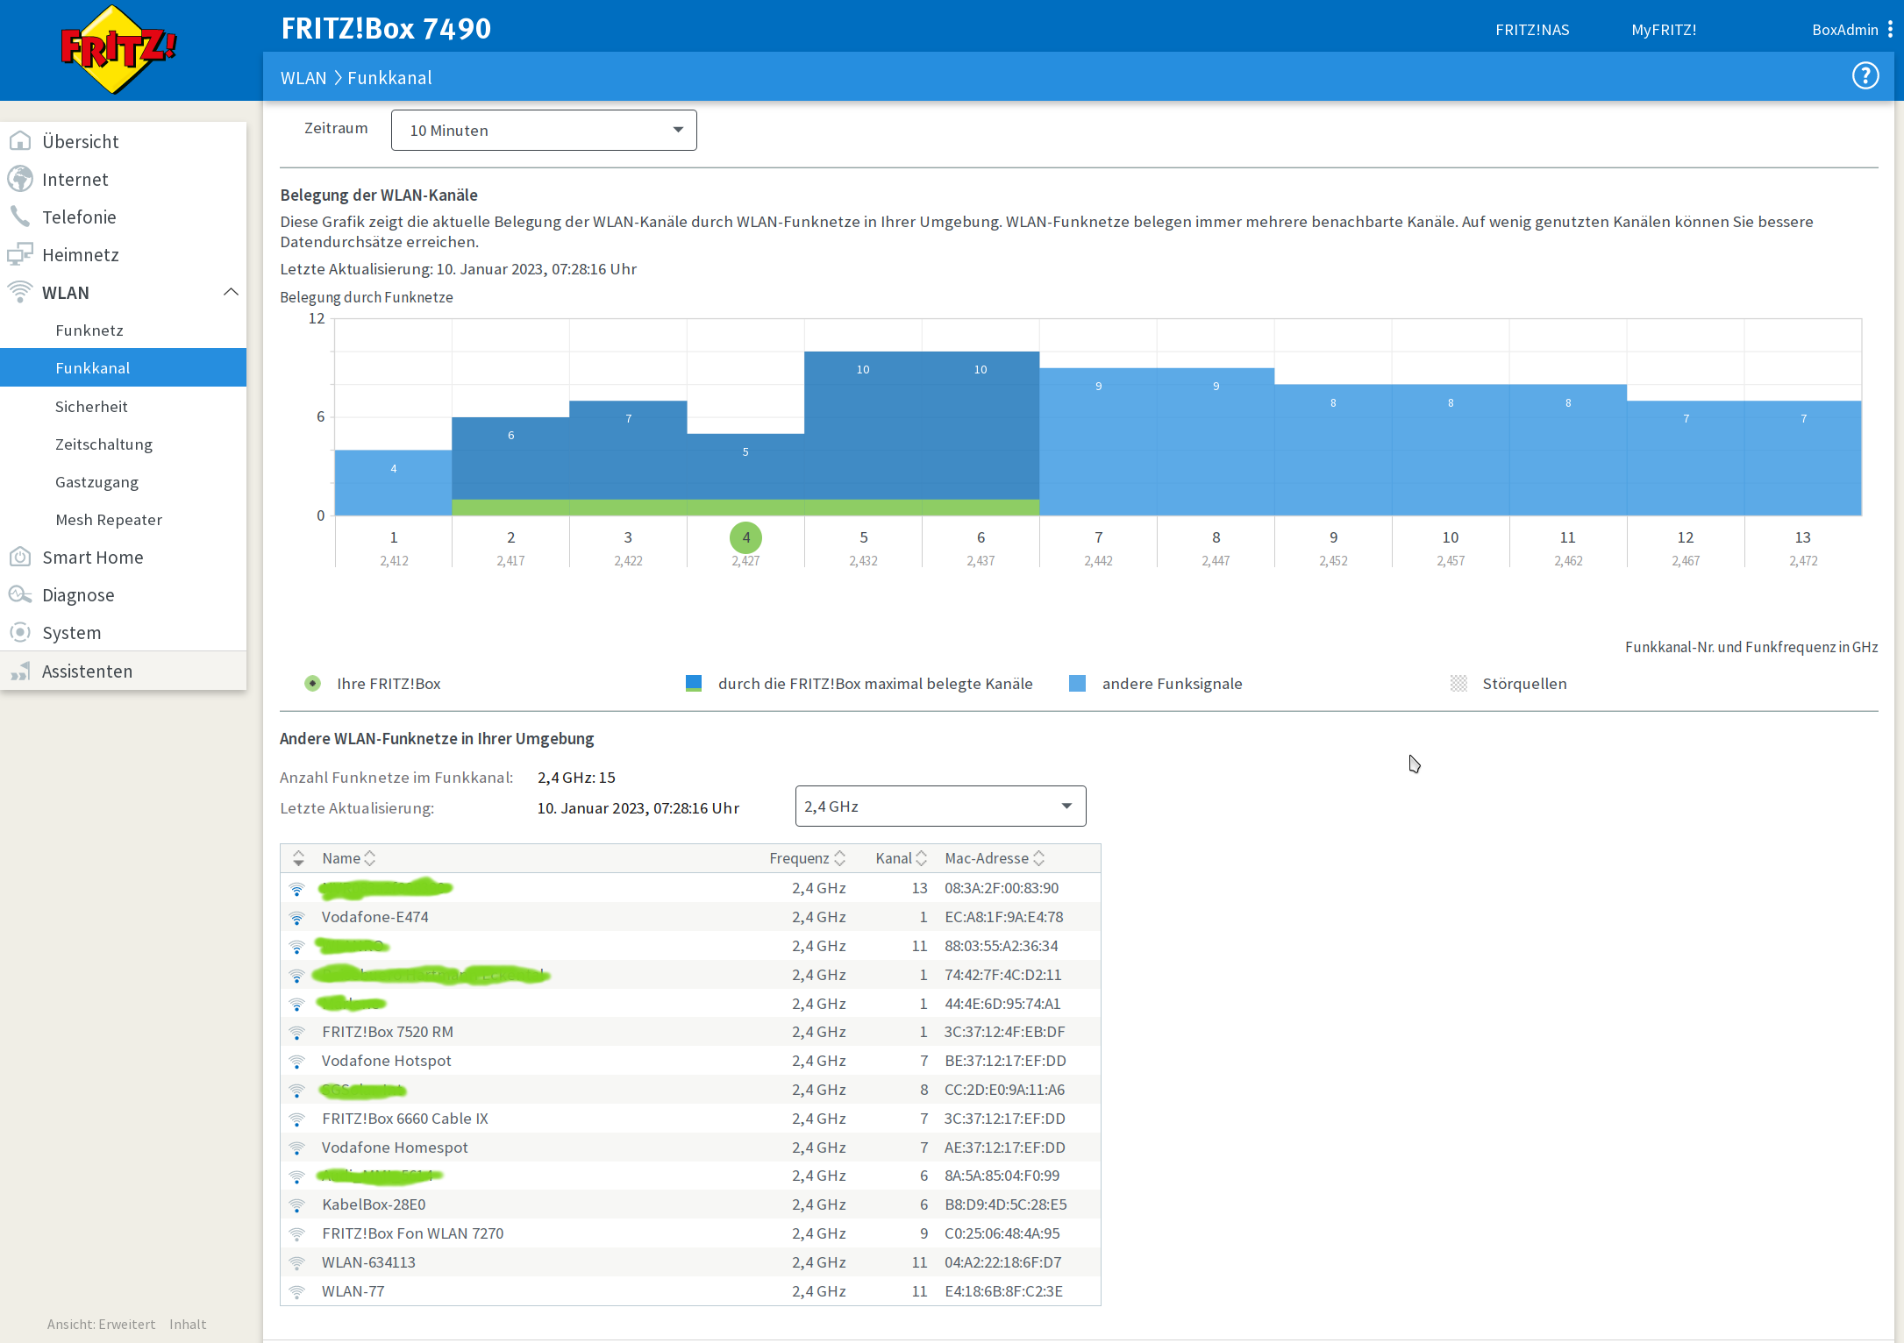1904x1343 pixels.
Task: Click the green channel 4 marker
Action: [x=745, y=537]
